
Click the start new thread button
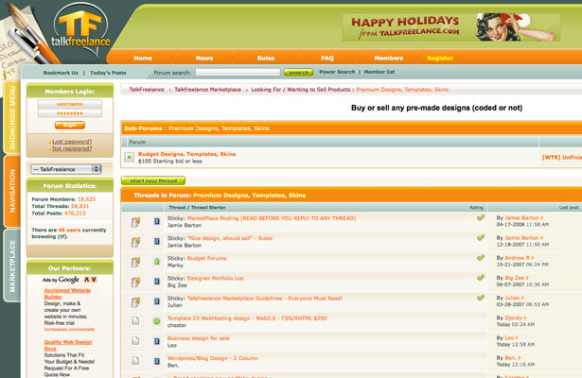click(153, 180)
